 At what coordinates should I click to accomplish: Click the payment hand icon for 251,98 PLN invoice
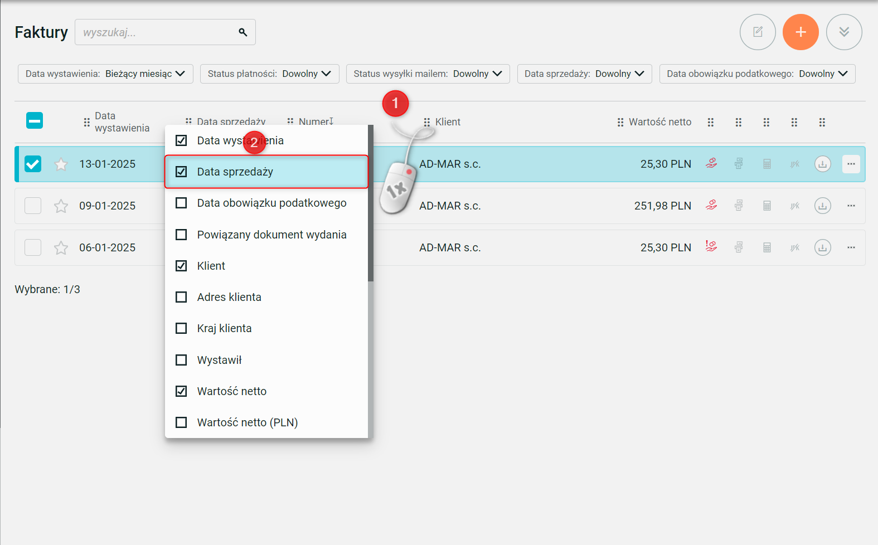tap(711, 205)
